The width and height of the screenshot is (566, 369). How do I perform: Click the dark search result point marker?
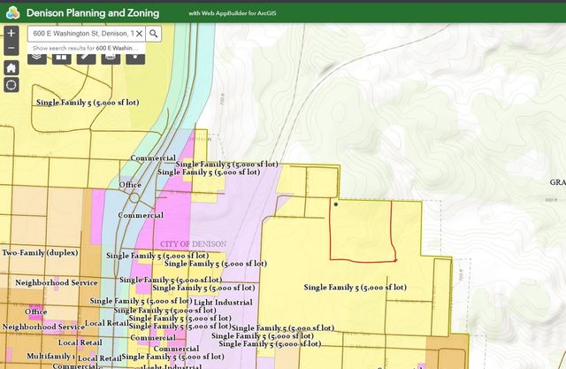(x=336, y=204)
